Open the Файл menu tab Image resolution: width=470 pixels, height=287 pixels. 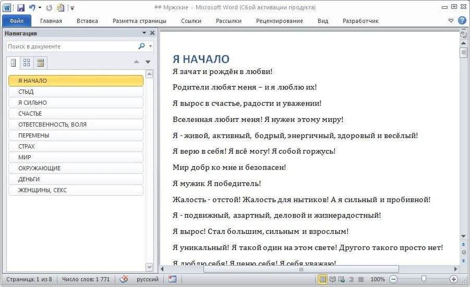(17, 21)
